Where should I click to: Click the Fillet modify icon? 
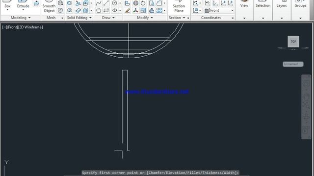pyautogui.click(x=159, y=3)
